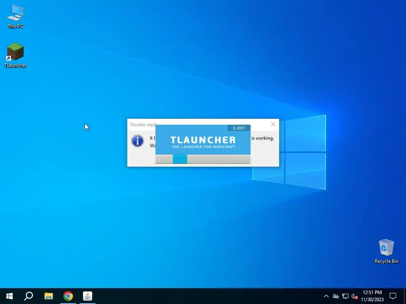Click the muted volume speaker icon
Viewport: 406px width, 304px height.
tap(354, 296)
